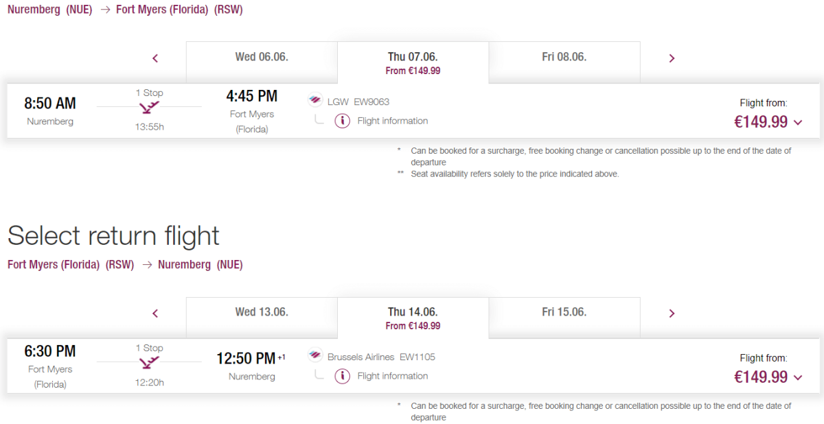The image size is (824, 424).
Task: Go to previous outbound date with left arrow
Action: click(155, 58)
